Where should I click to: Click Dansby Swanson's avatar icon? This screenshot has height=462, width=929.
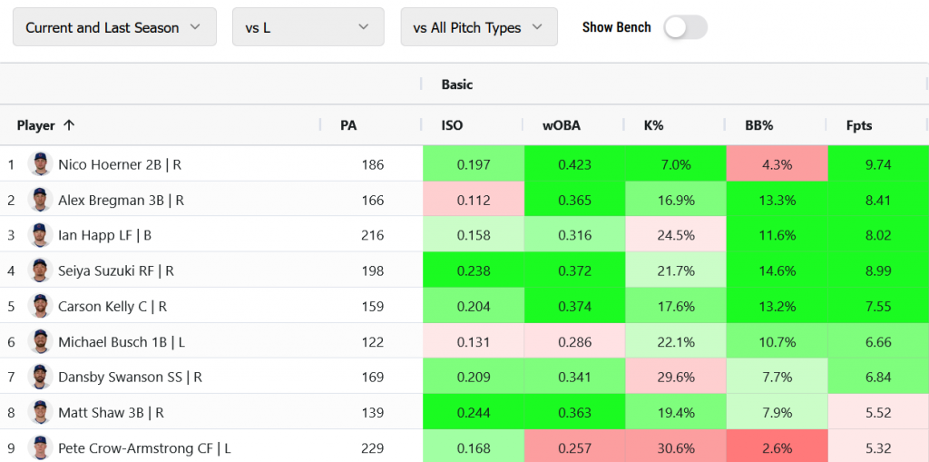tap(41, 377)
